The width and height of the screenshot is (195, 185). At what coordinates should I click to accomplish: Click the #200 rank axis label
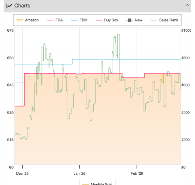[186, 140]
